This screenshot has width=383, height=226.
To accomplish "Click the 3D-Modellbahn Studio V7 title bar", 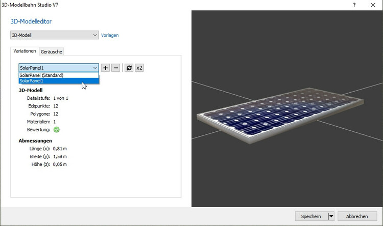I will click(x=153, y=4).
